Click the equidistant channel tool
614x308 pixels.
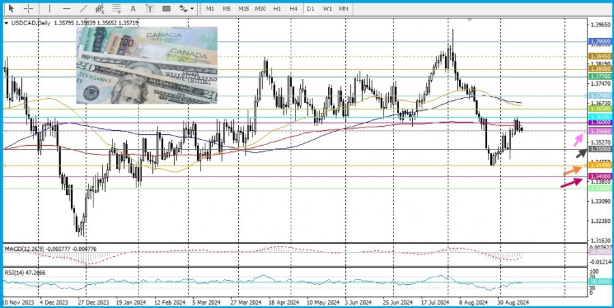coord(100,9)
